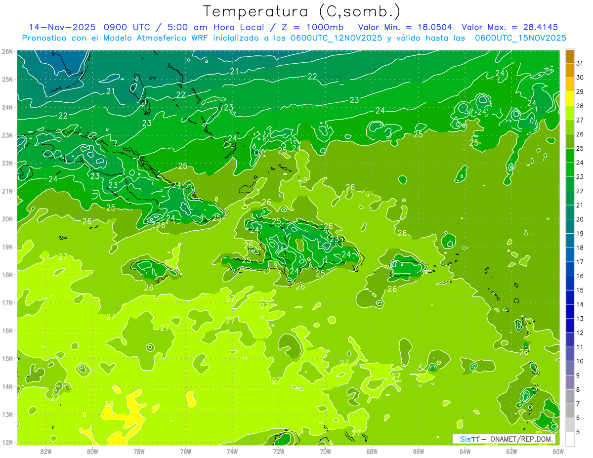Click the legend value 8
The image size is (593, 458).
pos(578,390)
